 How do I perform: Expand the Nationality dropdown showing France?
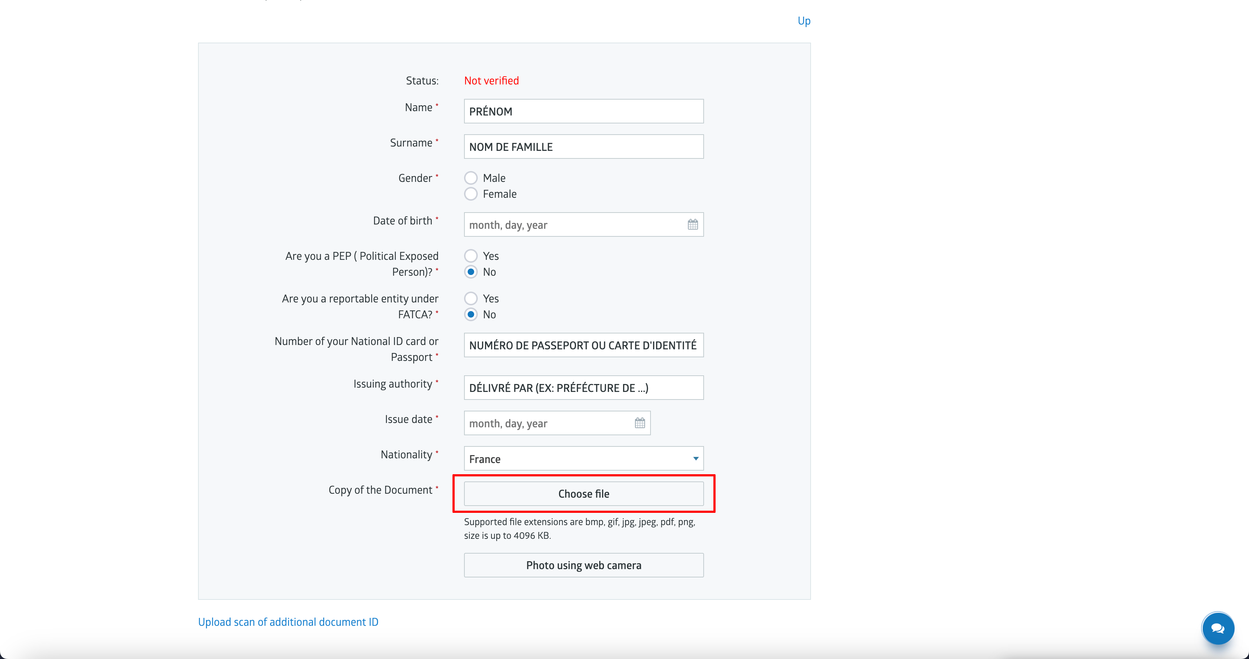pyautogui.click(x=583, y=459)
